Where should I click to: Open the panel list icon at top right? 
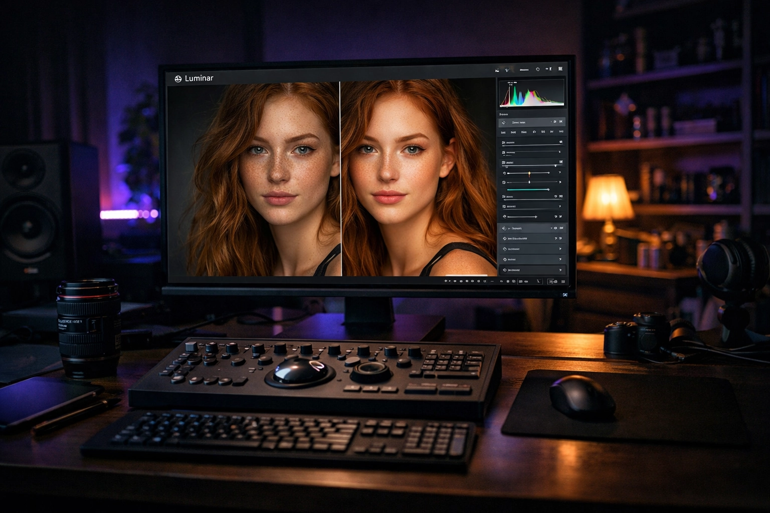561,69
